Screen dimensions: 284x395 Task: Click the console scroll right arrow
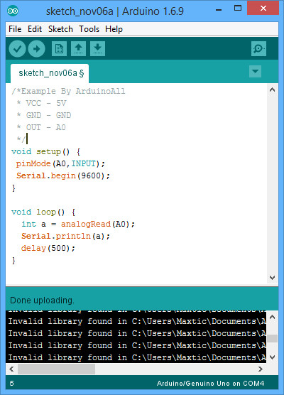[x=261, y=369]
